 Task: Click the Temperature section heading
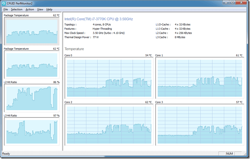click(x=74, y=49)
